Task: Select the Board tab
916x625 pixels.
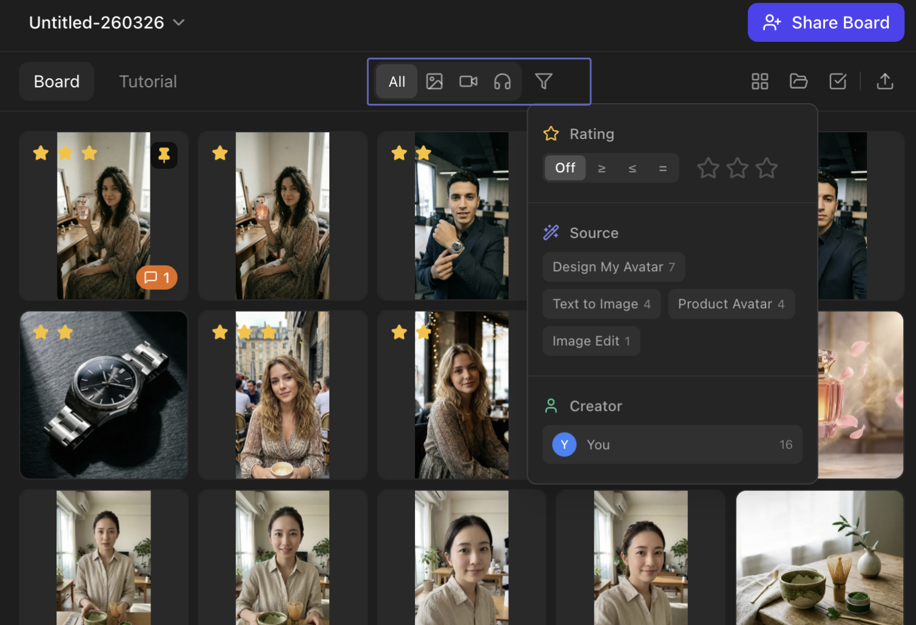Action: point(56,81)
